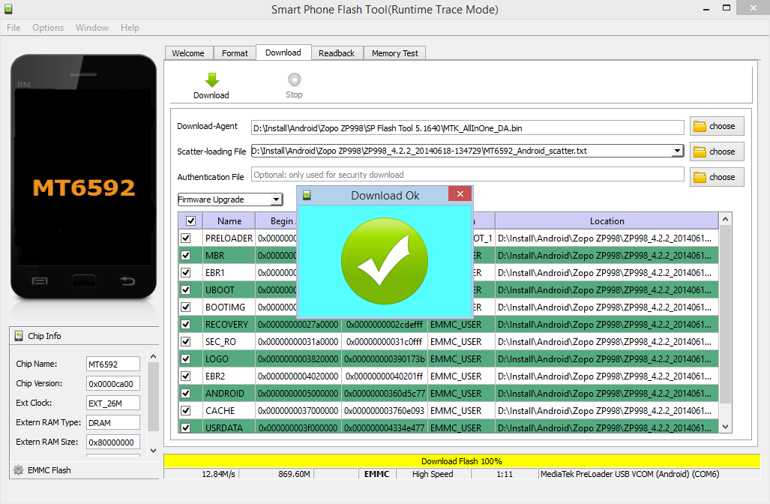
Task: Click partition table scrollbar up arrow
Action: (x=725, y=219)
